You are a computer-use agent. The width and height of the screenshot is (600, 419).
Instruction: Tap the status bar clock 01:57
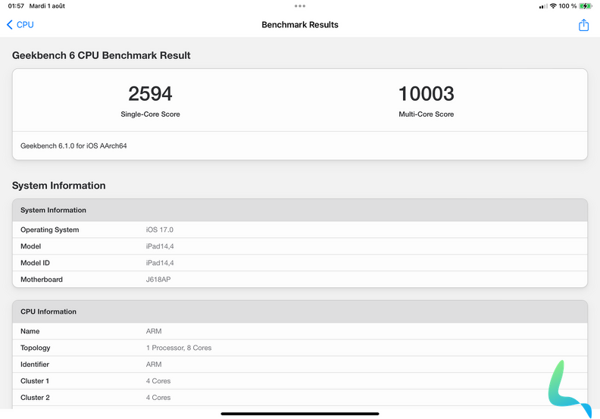click(16, 6)
